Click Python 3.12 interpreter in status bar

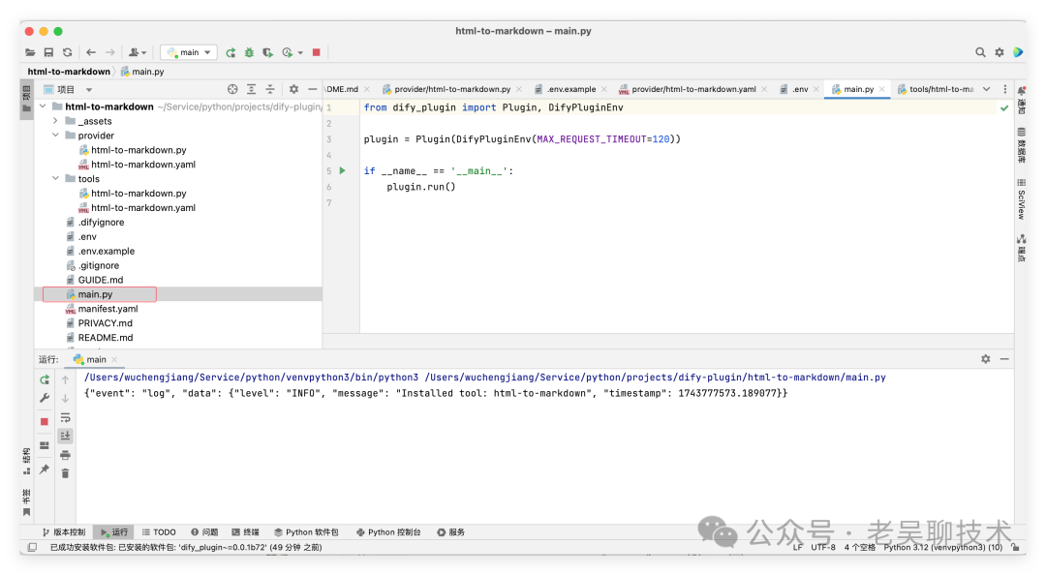pos(942,547)
